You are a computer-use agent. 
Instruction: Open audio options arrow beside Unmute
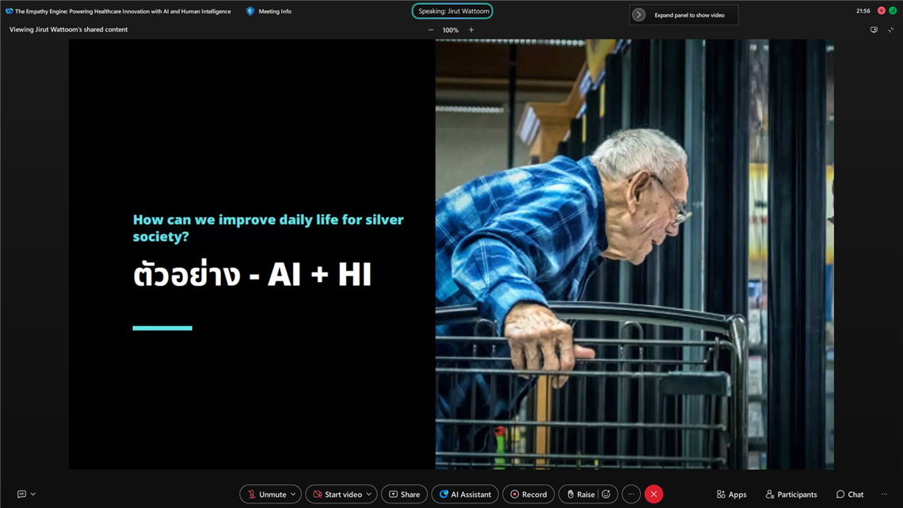click(x=293, y=495)
